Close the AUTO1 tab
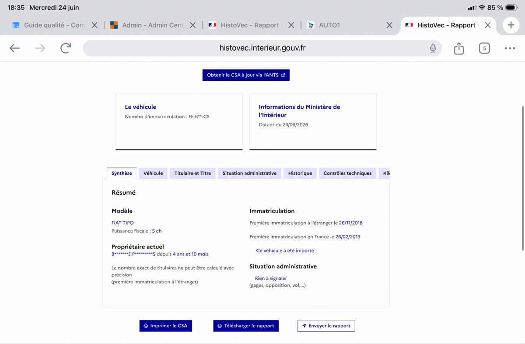 (x=389, y=25)
